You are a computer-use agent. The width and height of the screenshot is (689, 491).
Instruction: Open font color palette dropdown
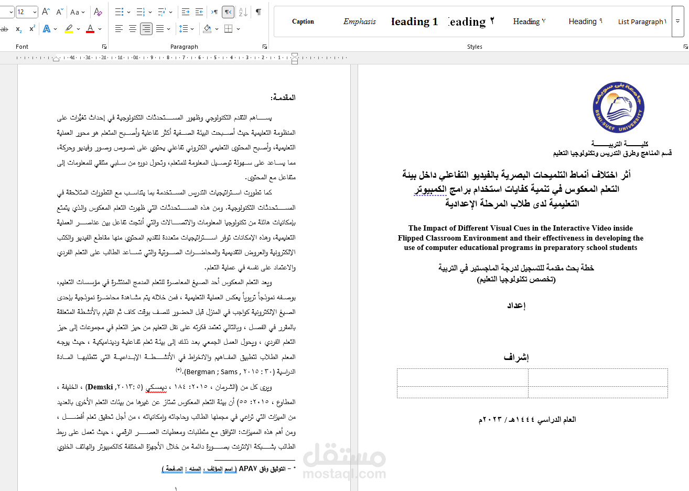(x=100, y=29)
